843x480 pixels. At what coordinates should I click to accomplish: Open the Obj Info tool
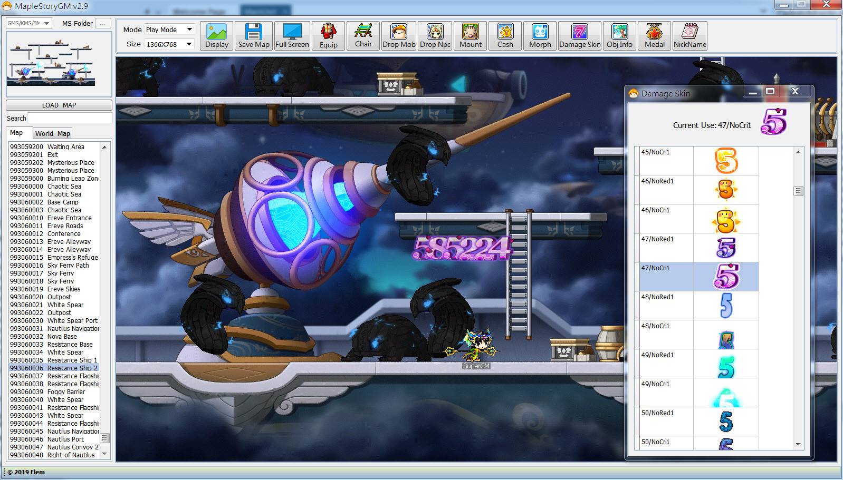(619, 36)
